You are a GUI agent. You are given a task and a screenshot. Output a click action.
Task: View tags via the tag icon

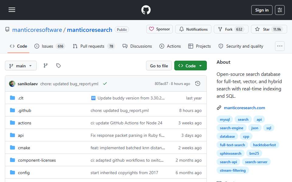point(58,66)
